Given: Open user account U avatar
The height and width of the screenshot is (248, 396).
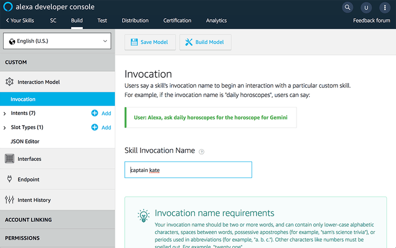Looking at the screenshot, I should click(366, 8).
